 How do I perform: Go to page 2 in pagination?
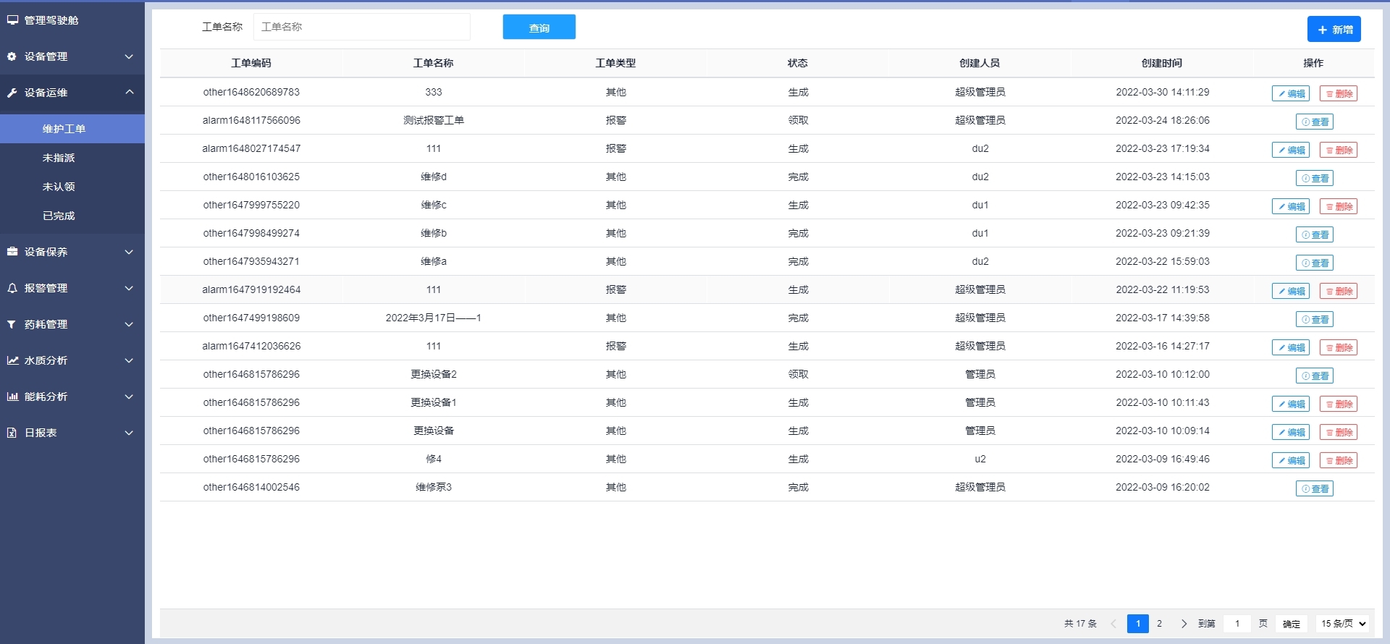tap(1159, 623)
